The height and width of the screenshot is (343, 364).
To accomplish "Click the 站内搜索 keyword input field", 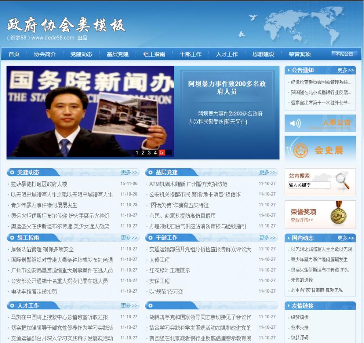I will pyautogui.click(x=309, y=185).
